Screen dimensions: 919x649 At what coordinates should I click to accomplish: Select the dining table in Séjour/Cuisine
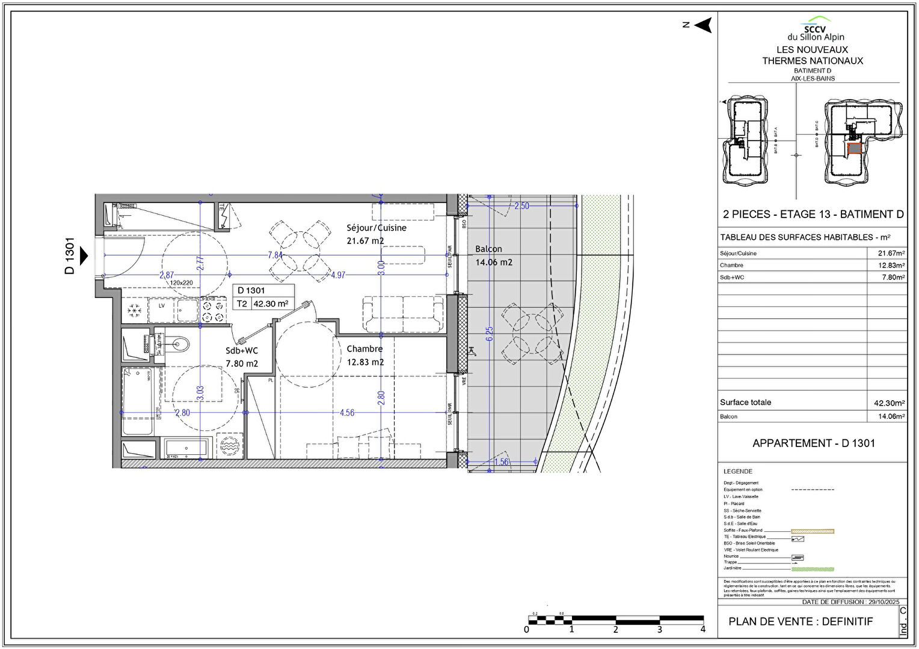click(x=300, y=251)
